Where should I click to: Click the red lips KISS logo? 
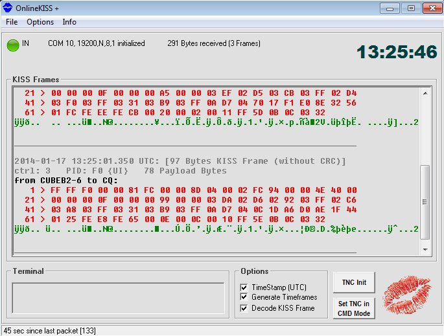407,295
